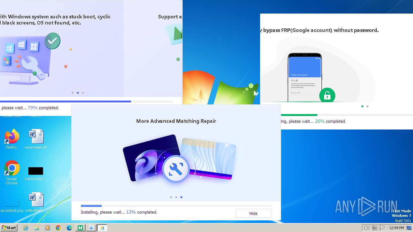Click the Hide button in the installer
413x232 pixels.
pyautogui.click(x=253, y=213)
